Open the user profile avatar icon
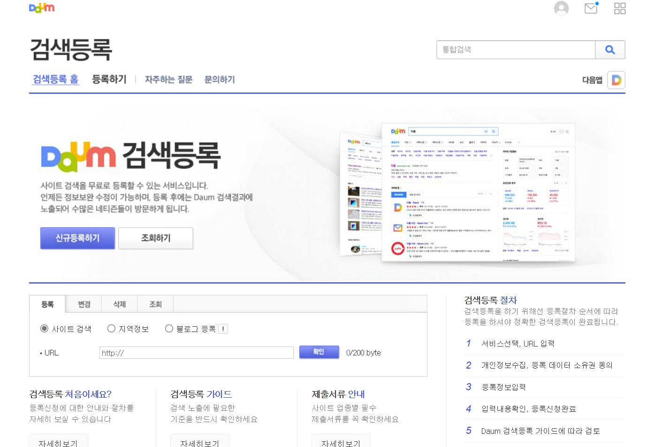The width and height of the screenshot is (647, 447). click(x=561, y=8)
